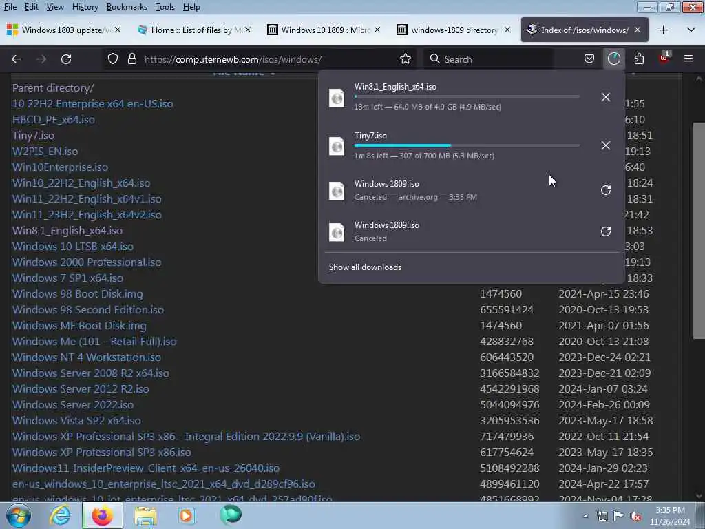Click the page vertical scrollbar thumb
705x529 pixels.
coord(699,230)
